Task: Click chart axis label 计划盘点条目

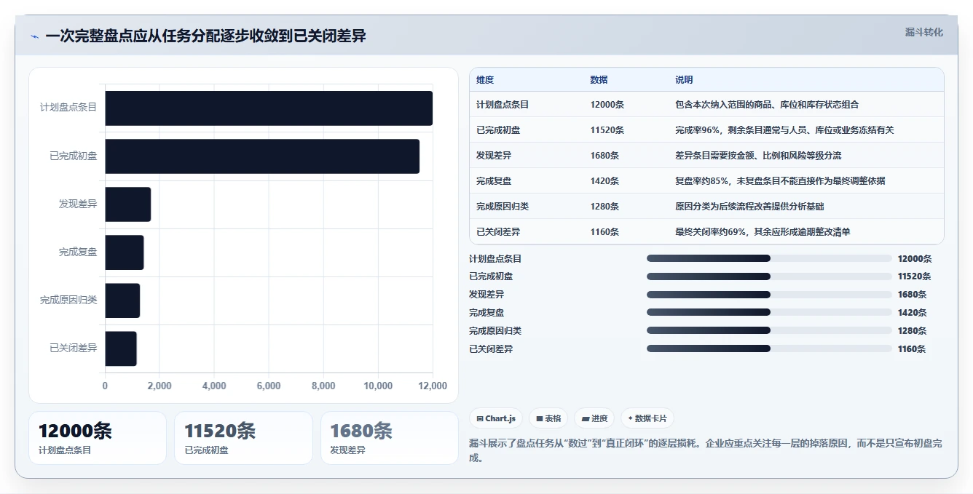Action: 68,108
